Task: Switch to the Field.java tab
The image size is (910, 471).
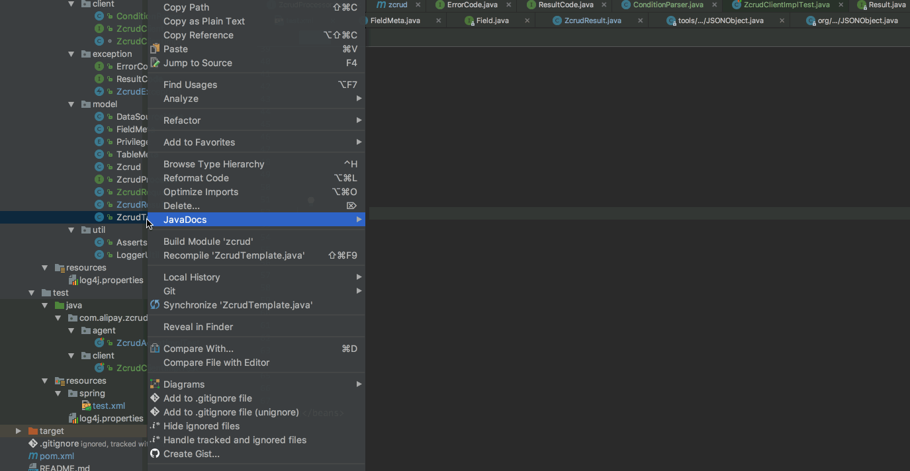Action: [x=492, y=21]
